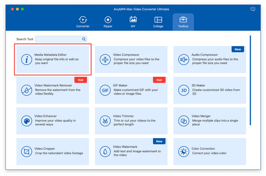Viewport: 266px width, 176px height.
Task: Open Media Metadata Editor title text
Action: click(51, 55)
